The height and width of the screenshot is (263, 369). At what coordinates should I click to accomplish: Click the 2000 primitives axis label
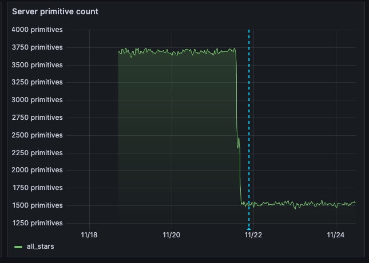pyautogui.click(x=37, y=170)
